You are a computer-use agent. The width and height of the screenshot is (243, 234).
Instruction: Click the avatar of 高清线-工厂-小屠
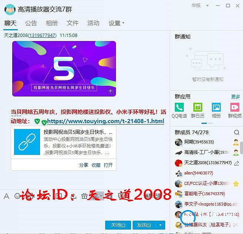[x=179, y=153]
